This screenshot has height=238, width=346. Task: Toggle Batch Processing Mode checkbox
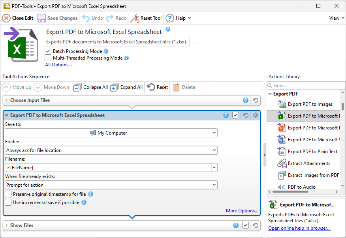coord(48,51)
